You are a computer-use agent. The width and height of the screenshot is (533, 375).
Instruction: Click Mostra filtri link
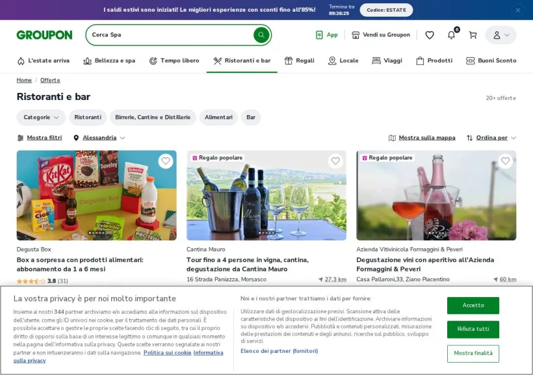40,138
